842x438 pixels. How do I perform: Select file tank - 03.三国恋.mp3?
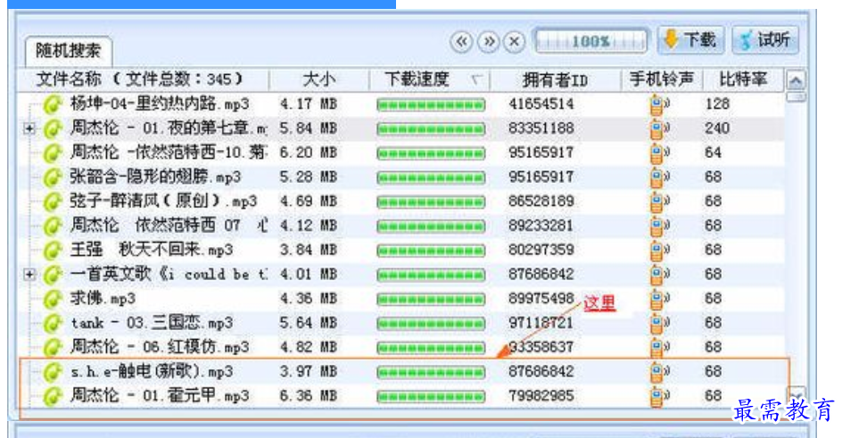(152, 323)
